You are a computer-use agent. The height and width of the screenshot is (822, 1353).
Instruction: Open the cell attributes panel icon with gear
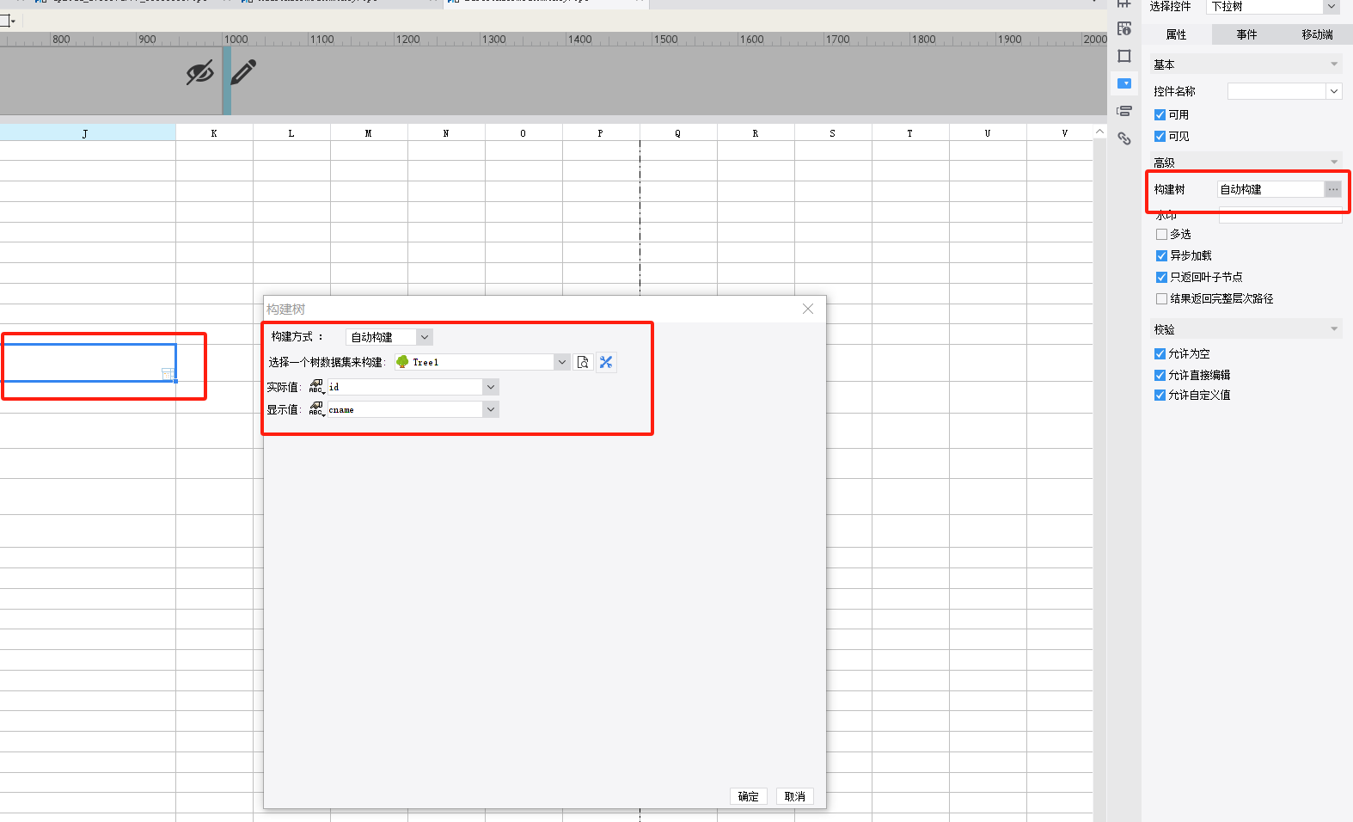pos(1124,28)
